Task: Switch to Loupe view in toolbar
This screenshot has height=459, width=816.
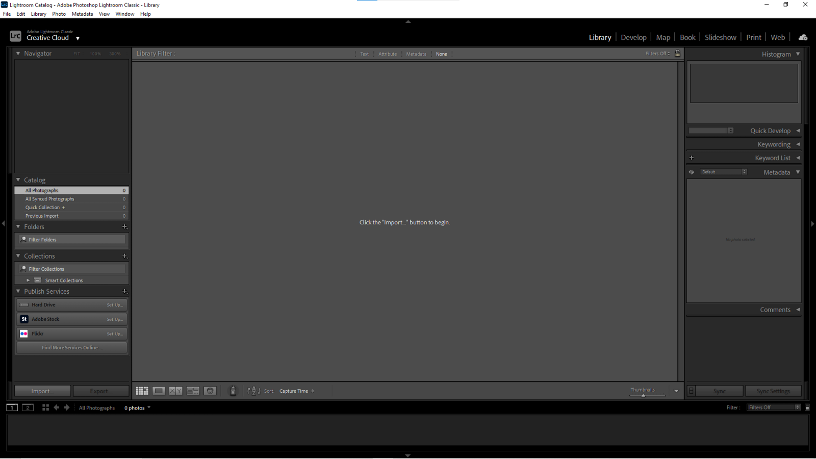Action: pyautogui.click(x=159, y=391)
